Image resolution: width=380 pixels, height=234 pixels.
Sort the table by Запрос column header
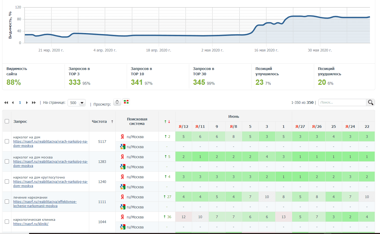click(x=20, y=121)
